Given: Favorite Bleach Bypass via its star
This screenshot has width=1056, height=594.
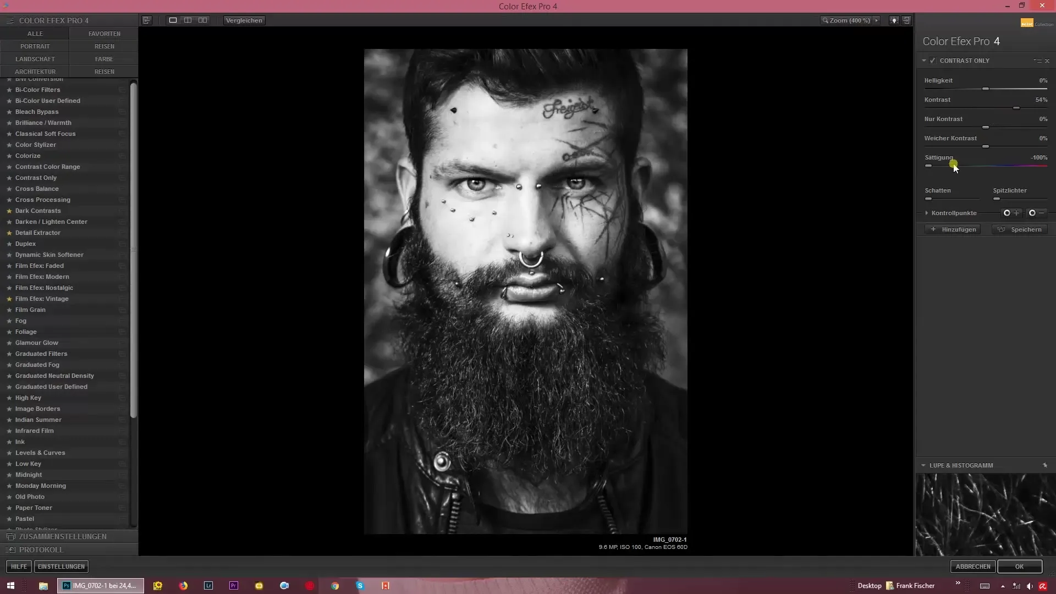Looking at the screenshot, I should click(x=9, y=112).
